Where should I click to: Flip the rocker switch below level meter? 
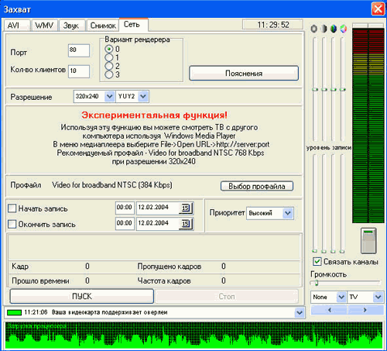[x=368, y=241]
